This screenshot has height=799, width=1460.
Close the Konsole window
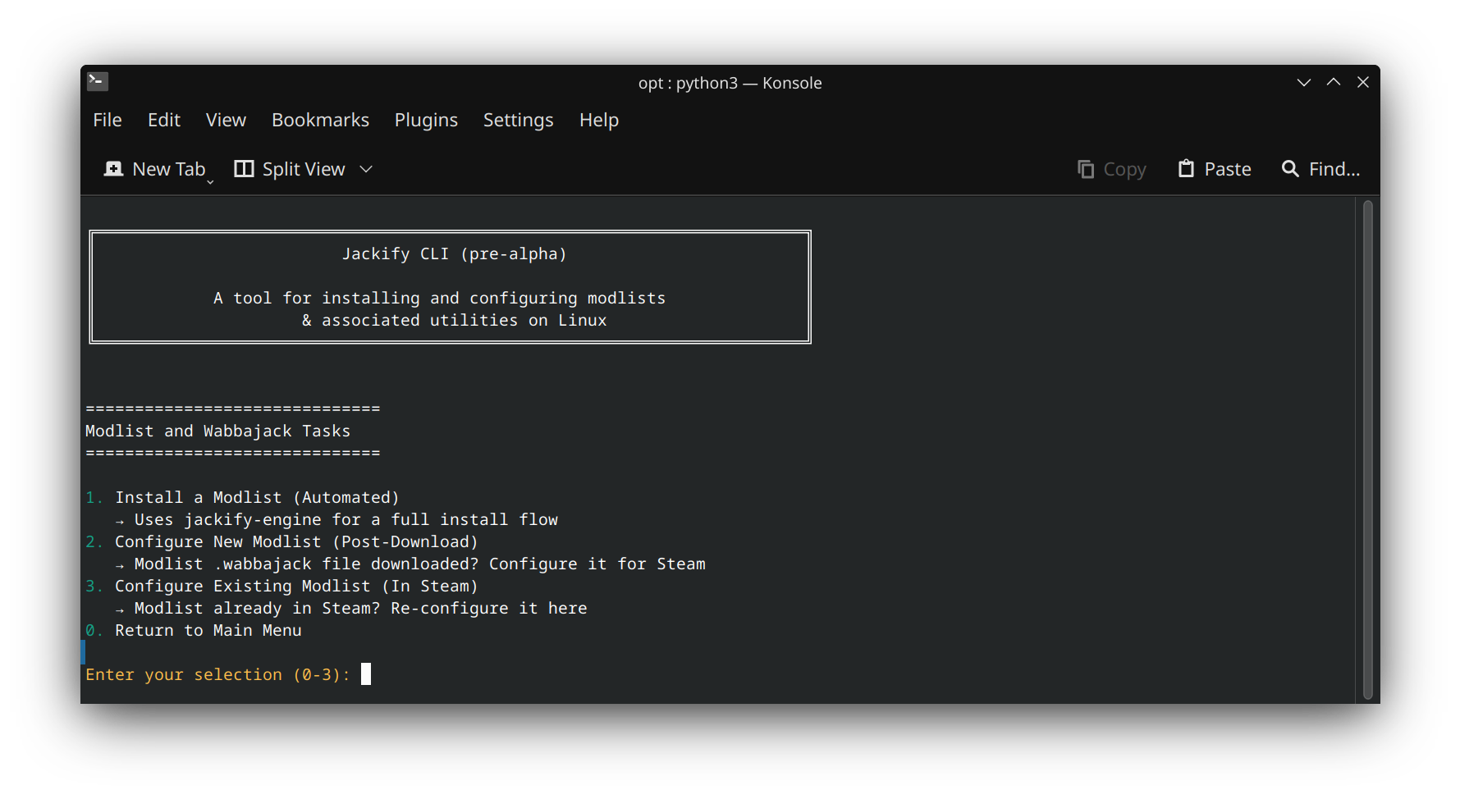pos(1363,83)
